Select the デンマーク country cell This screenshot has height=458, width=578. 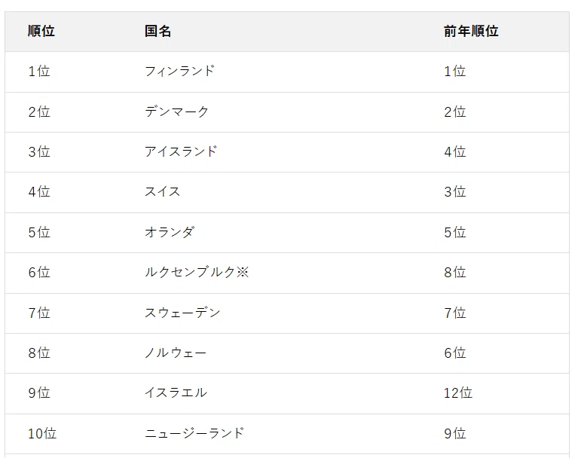coord(176,111)
